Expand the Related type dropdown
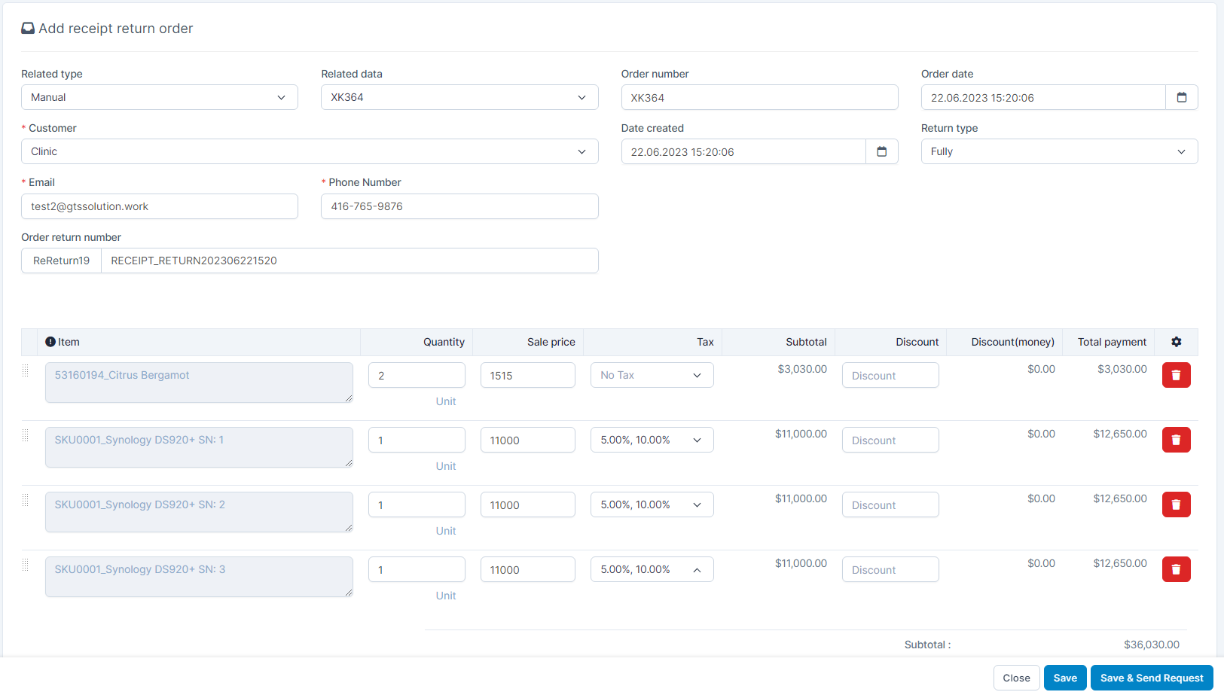The width and height of the screenshot is (1224, 695). click(x=160, y=97)
